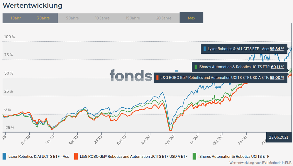
Task: Toggle L&G ROBO Gbl series legend label
Action: [x=133, y=156]
